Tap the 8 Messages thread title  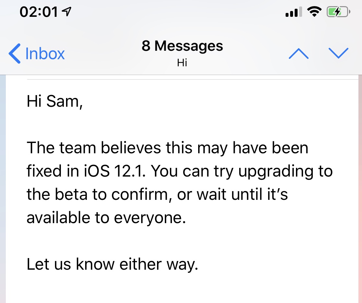[182, 46]
